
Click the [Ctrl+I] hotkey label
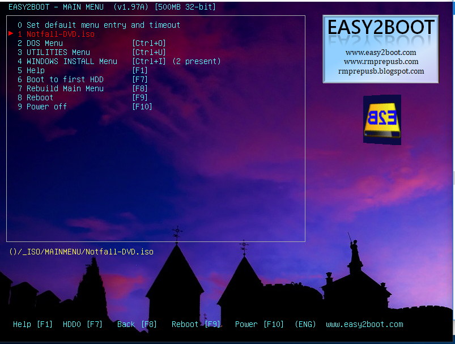tap(149, 61)
